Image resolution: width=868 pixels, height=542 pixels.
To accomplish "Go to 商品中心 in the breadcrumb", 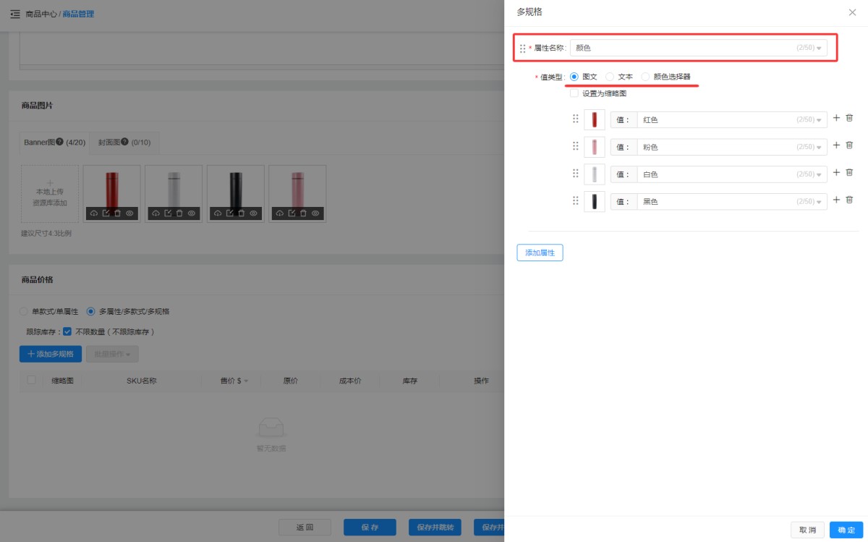I will pos(41,14).
